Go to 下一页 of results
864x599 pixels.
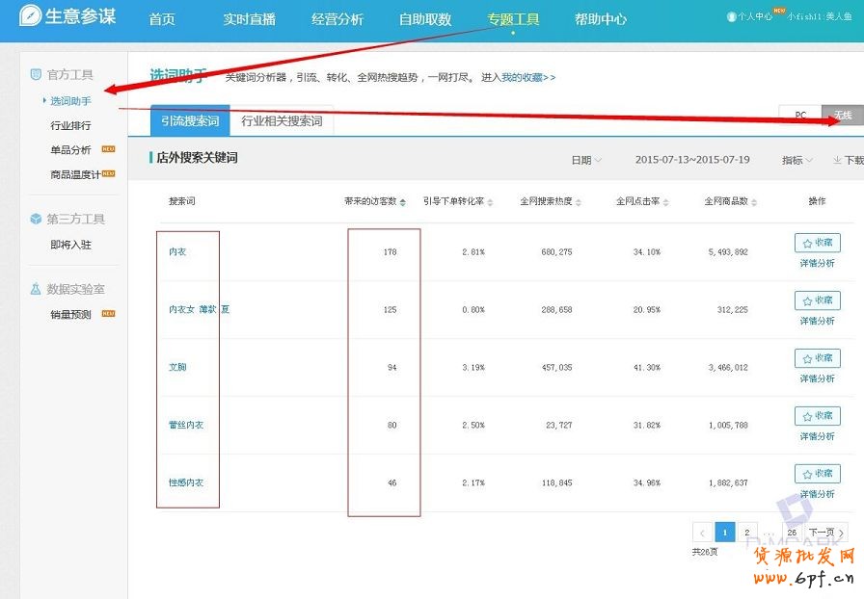pos(826,533)
